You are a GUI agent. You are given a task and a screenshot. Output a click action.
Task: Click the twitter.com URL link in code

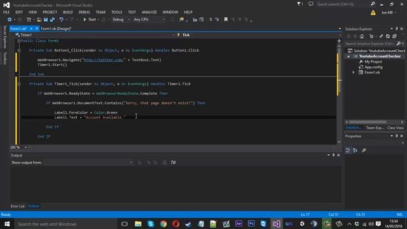pos(103,60)
